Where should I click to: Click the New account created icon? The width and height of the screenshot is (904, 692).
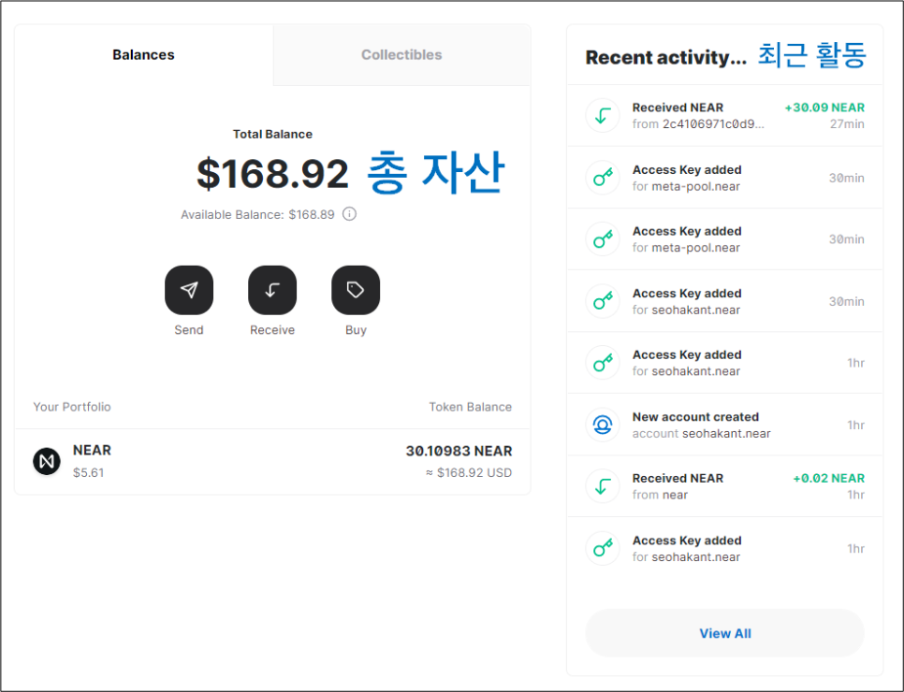click(x=603, y=425)
